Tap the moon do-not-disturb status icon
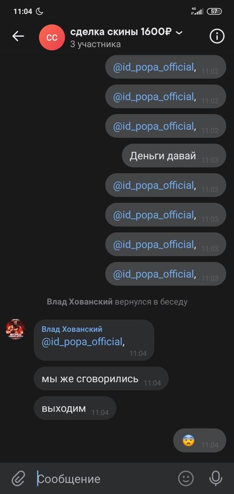234x494 pixels. click(x=39, y=11)
